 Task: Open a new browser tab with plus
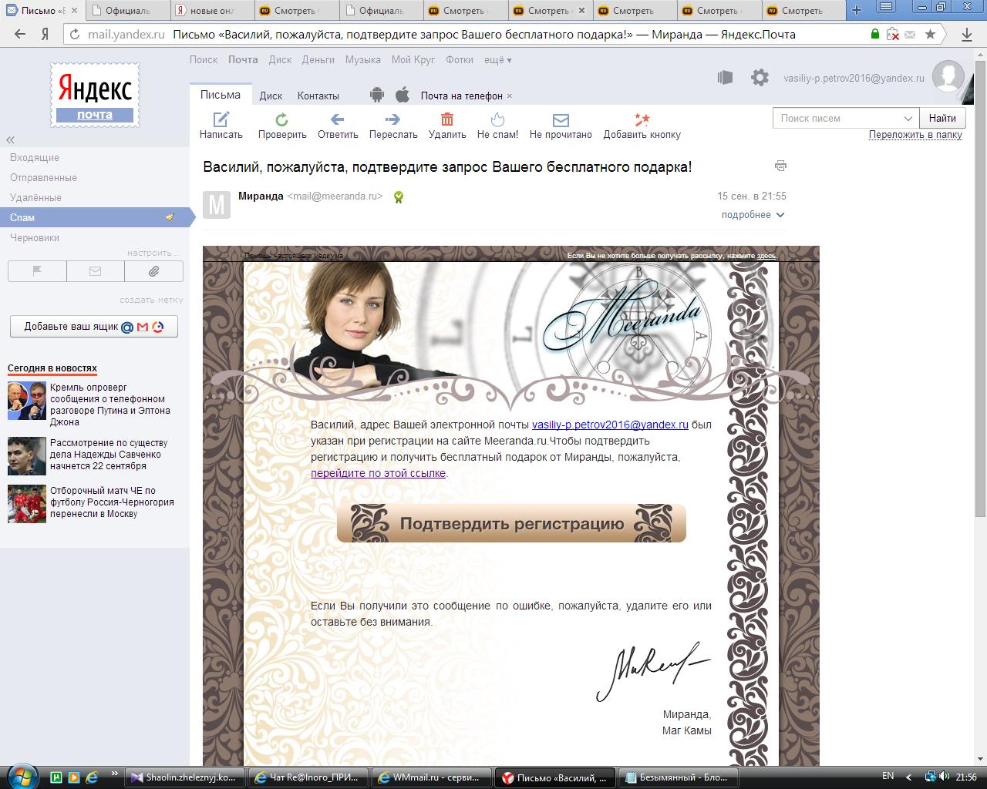click(x=857, y=10)
